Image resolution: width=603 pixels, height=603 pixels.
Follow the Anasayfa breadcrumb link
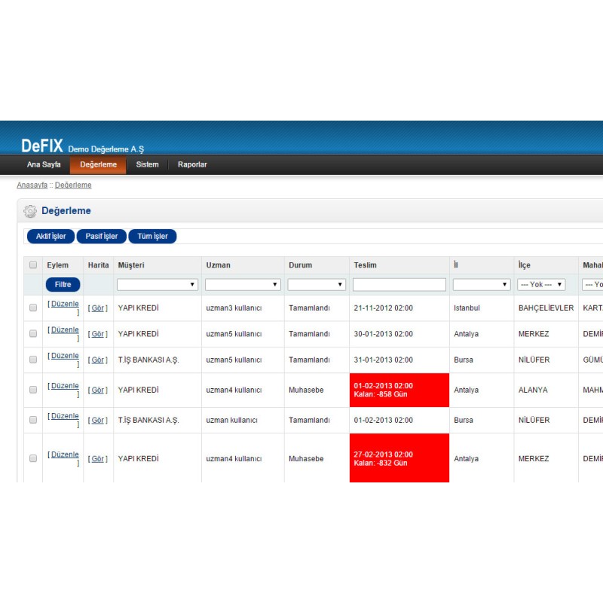click(x=32, y=185)
